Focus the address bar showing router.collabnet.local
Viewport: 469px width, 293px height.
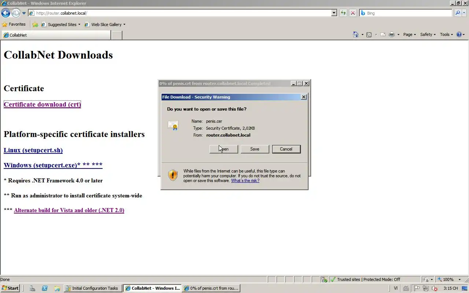180,13
